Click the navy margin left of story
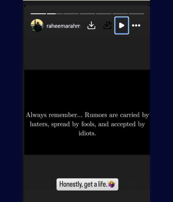The width and height of the screenshot is (173, 202). point(12,101)
